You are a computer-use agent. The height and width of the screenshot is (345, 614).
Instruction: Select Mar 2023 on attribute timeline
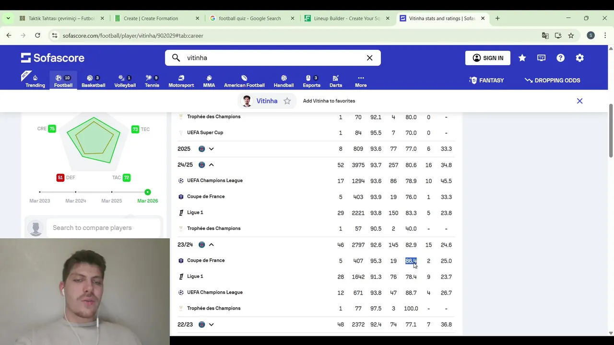tap(40, 192)
